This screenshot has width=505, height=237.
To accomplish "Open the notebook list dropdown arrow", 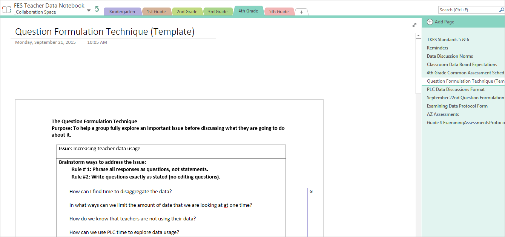I will coord(89,11).
